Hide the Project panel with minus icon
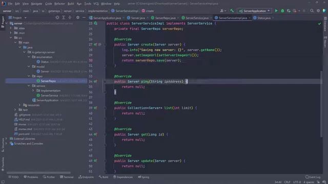328x184 pixels. (x=84, y=18)
